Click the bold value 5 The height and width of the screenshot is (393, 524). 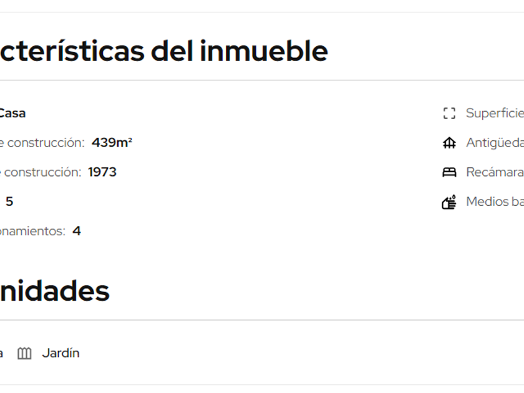[9, 201]
